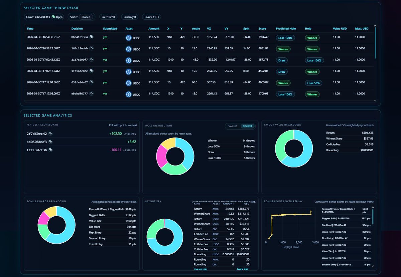
Task: Click USDC coin icon in 8bb4101364 row
Action: coord(128,38)
